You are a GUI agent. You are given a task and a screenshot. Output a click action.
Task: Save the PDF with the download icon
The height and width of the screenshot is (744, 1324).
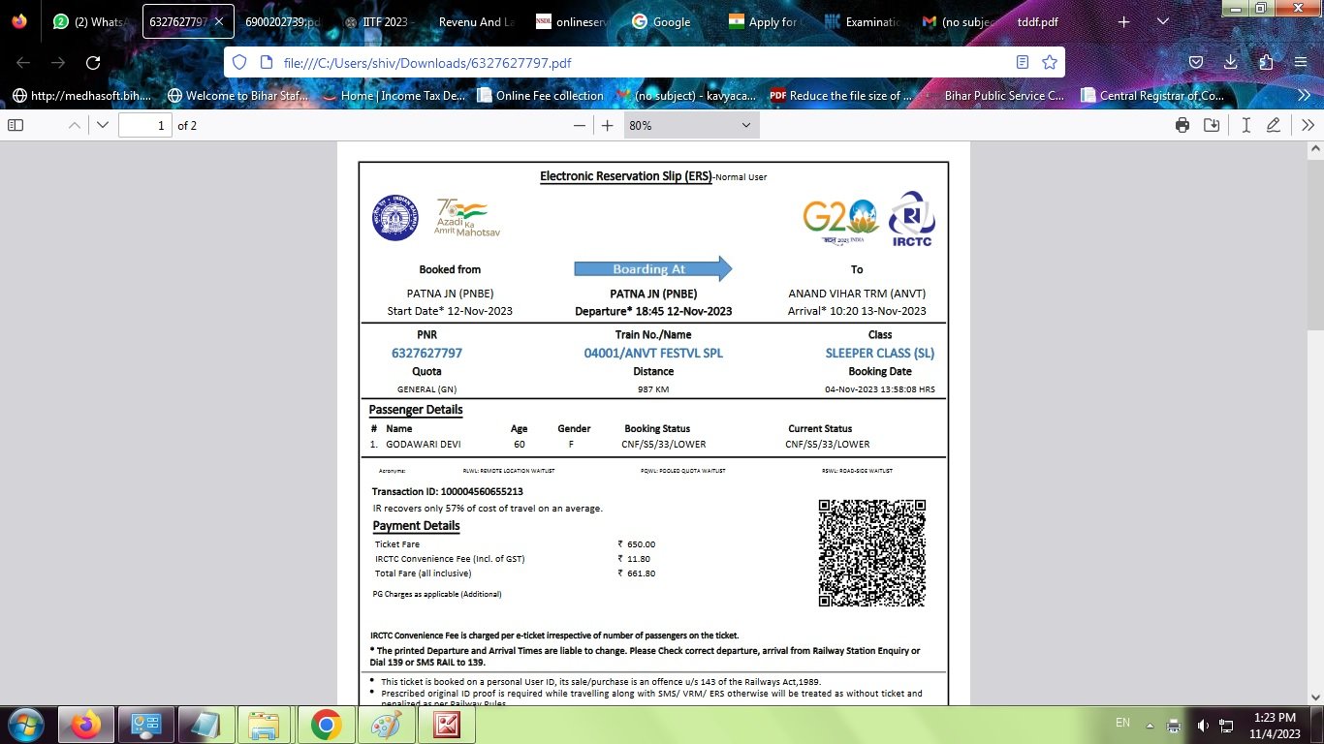point(1212,125)
